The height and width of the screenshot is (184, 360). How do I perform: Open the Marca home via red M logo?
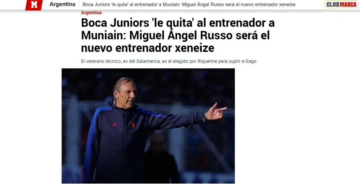pos(34,5)
